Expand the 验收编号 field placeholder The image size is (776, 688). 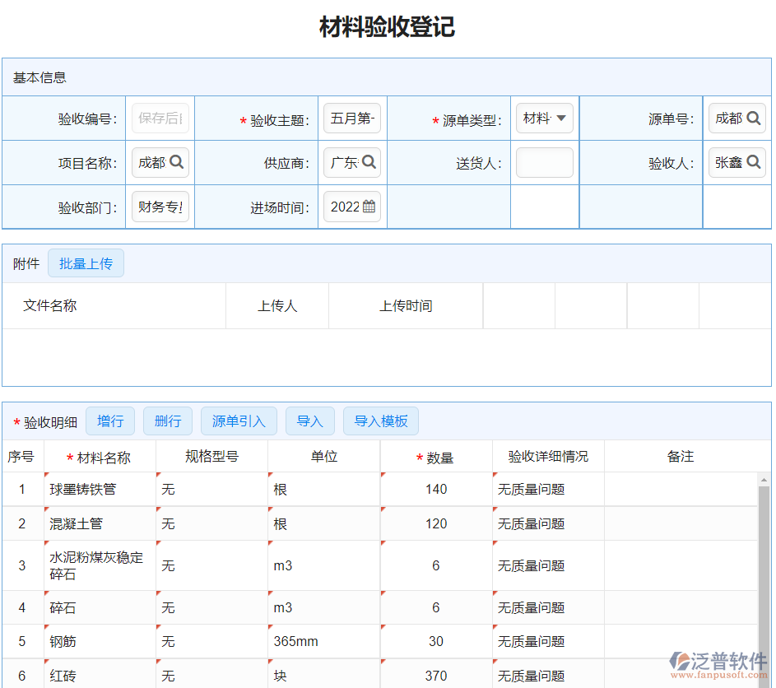(x=160, y=118)
